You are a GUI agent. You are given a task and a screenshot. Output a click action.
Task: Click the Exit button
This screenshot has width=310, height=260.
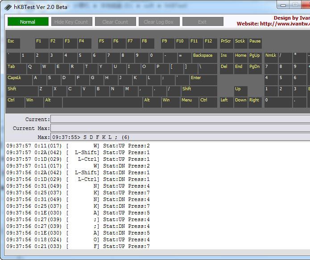(x=203, y=22)
